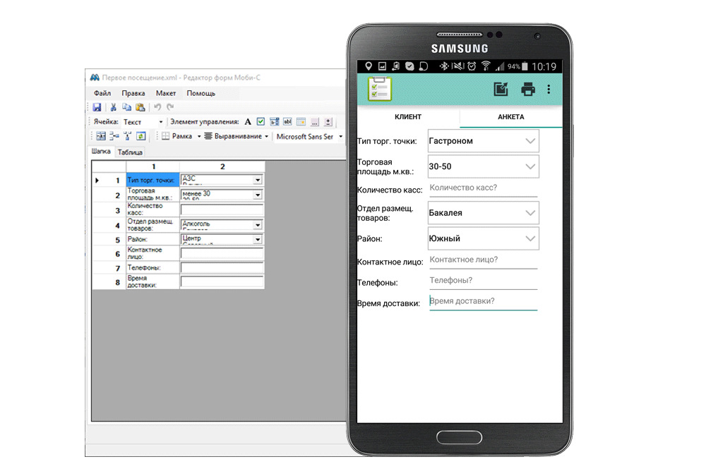Open the Microsoft Sans Serif font dropdown

340,136
